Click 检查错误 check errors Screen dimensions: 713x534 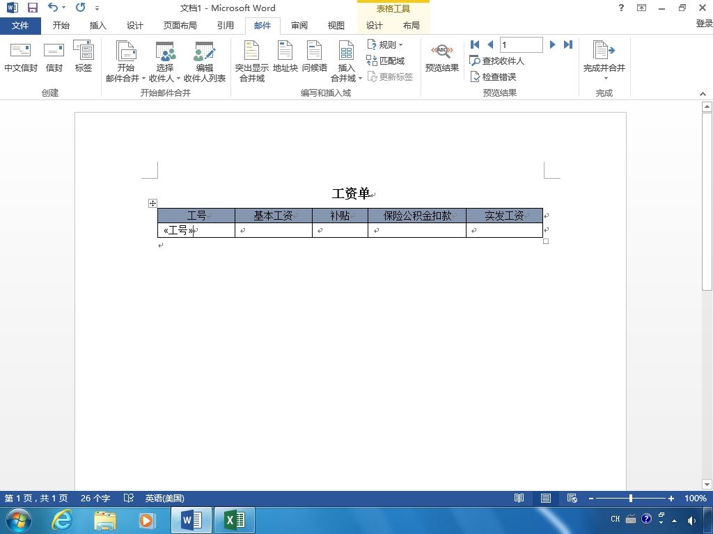click(493, 76)
